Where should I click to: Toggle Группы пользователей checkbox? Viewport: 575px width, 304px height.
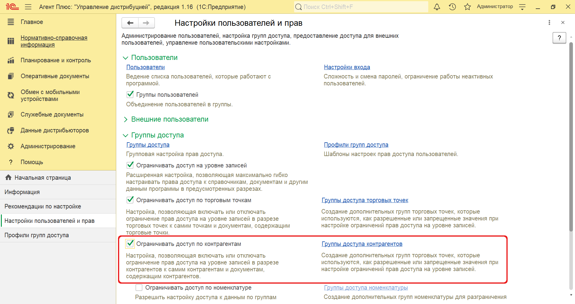pos(130,94)
